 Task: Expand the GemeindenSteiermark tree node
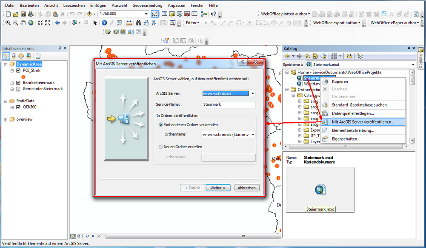point(12,88)
